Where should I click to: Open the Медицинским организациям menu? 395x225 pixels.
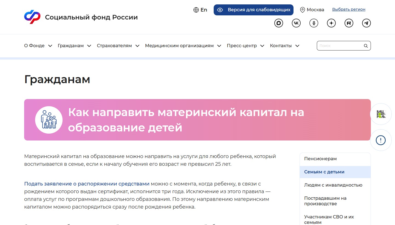179,46
